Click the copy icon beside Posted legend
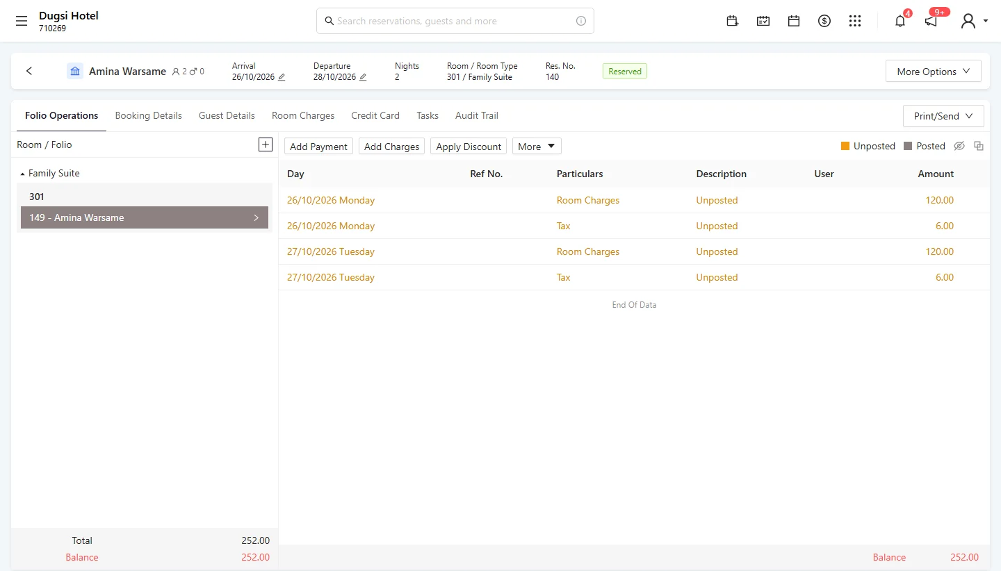Viewport: 1001px width, 571px height. 979,146
